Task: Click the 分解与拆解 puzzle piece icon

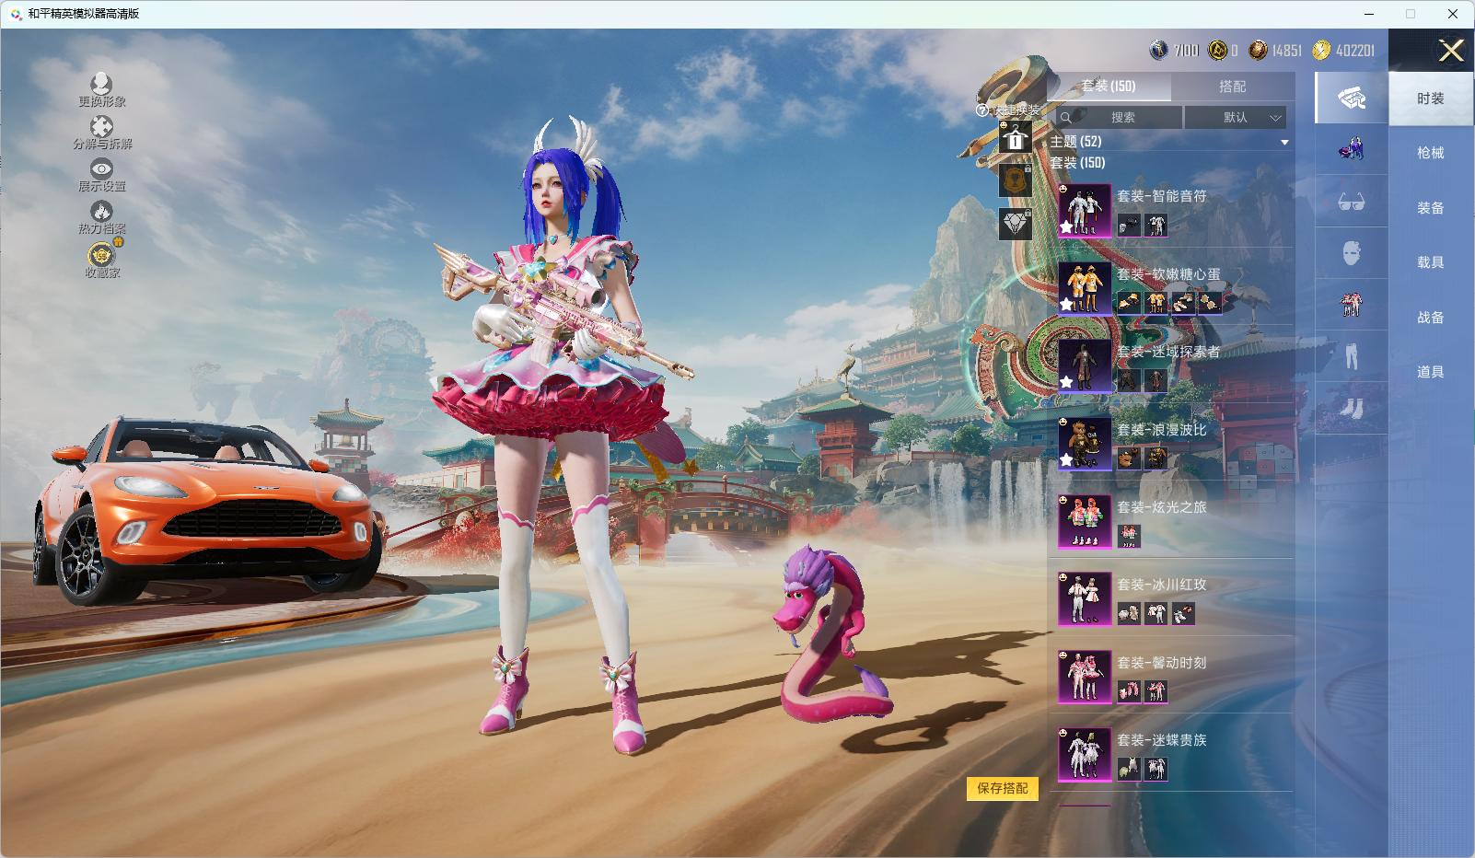Action: pos(101,127)
